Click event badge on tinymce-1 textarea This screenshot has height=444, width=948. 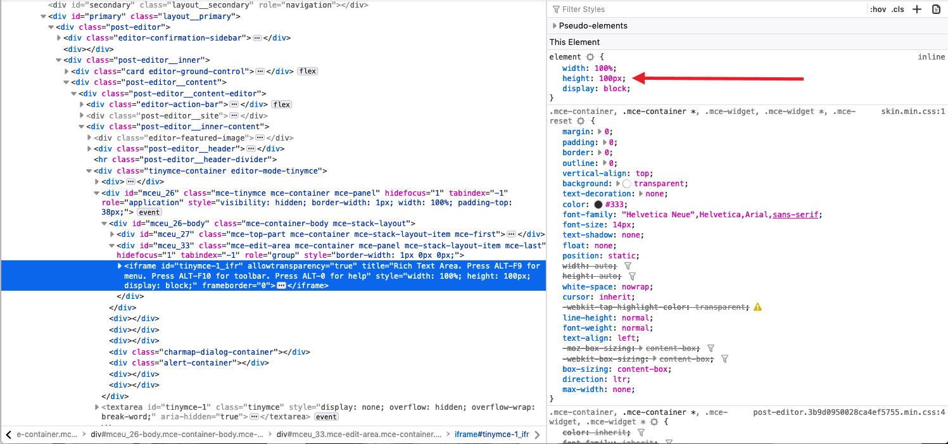point(327,417)
